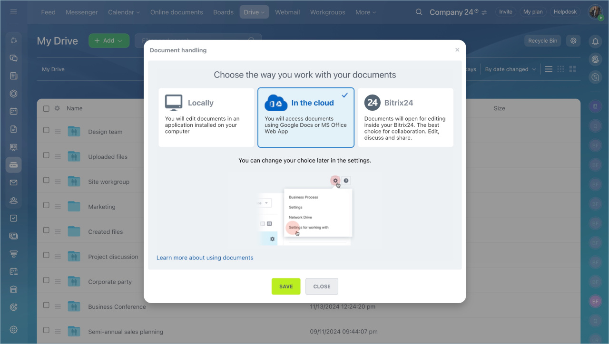Open the Boards menu item

coord(224,12)
